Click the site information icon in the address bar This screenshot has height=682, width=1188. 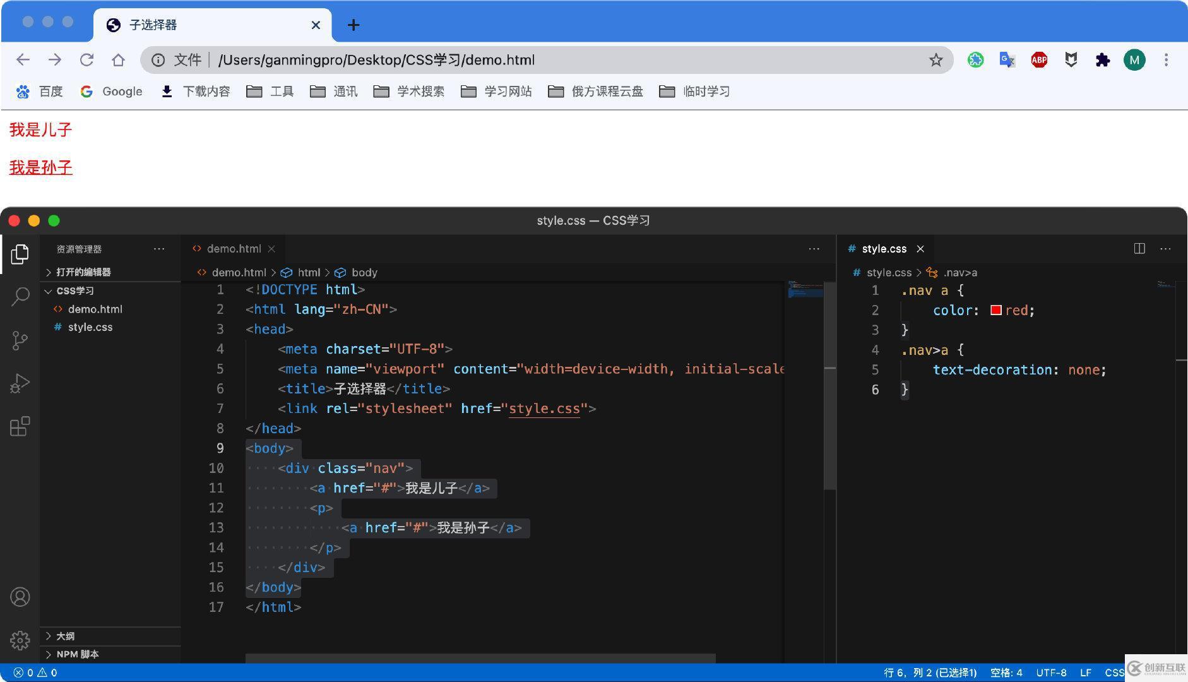pos(158,60)
